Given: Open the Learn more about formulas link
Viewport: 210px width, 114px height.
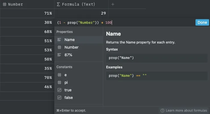Looking at the screenshot, I should [186, 110].
